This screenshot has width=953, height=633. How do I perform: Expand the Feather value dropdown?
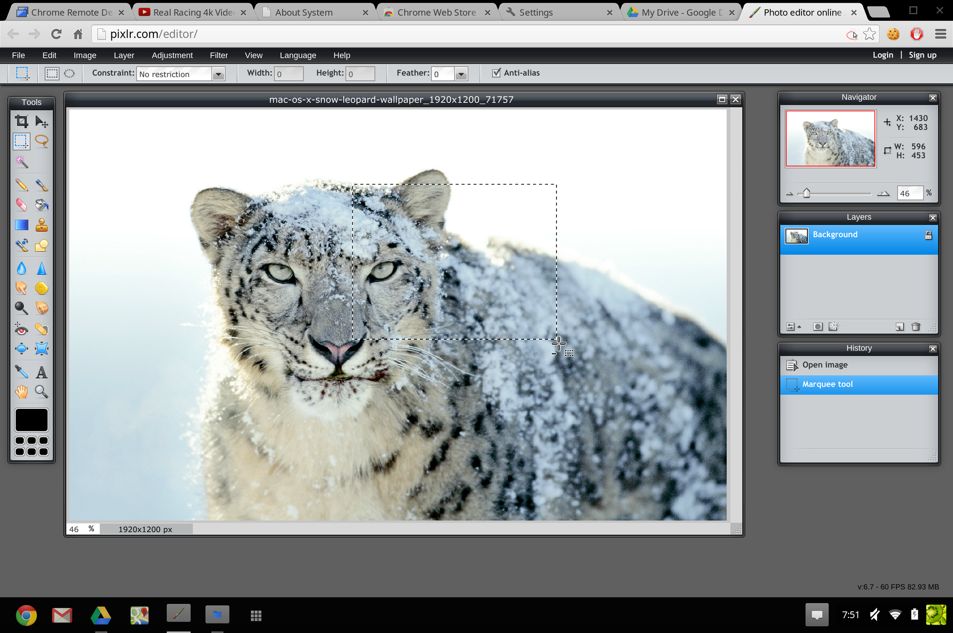tap(461, 74)
